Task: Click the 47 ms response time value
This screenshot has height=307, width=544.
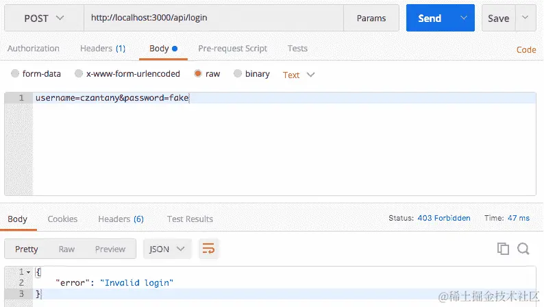Action: [x=519, y=218]
